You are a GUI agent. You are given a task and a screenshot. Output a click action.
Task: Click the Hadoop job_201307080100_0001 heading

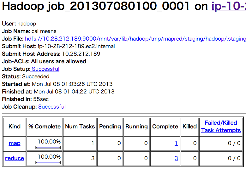(96, 6)
